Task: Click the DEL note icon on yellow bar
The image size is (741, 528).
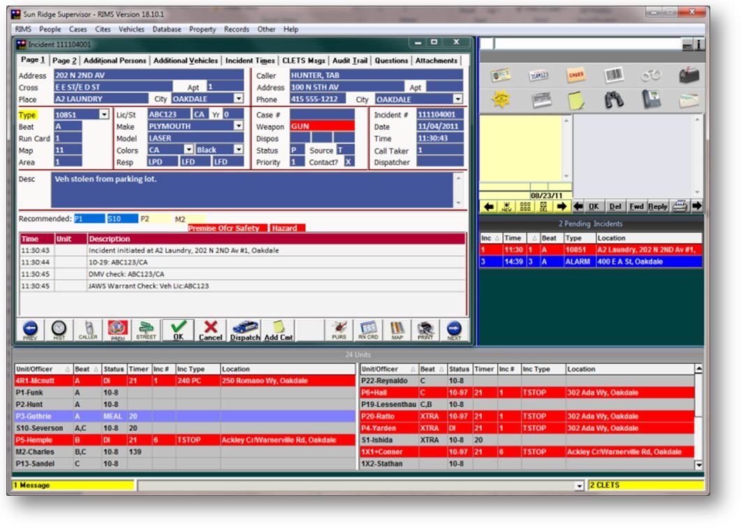Action: (543, 207)
